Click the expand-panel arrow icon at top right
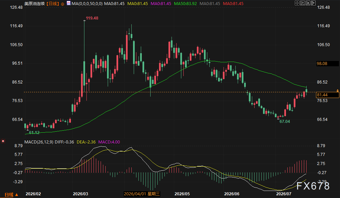 (x=313, y=3)
